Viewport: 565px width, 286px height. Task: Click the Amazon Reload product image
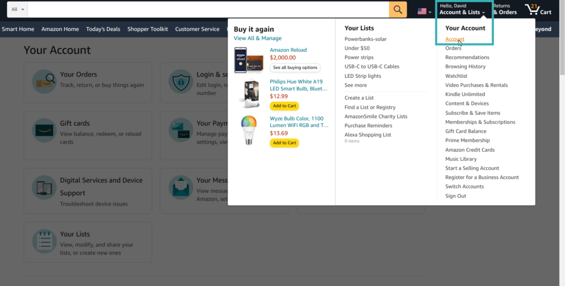pyautogui.click(x=249, y=60)
